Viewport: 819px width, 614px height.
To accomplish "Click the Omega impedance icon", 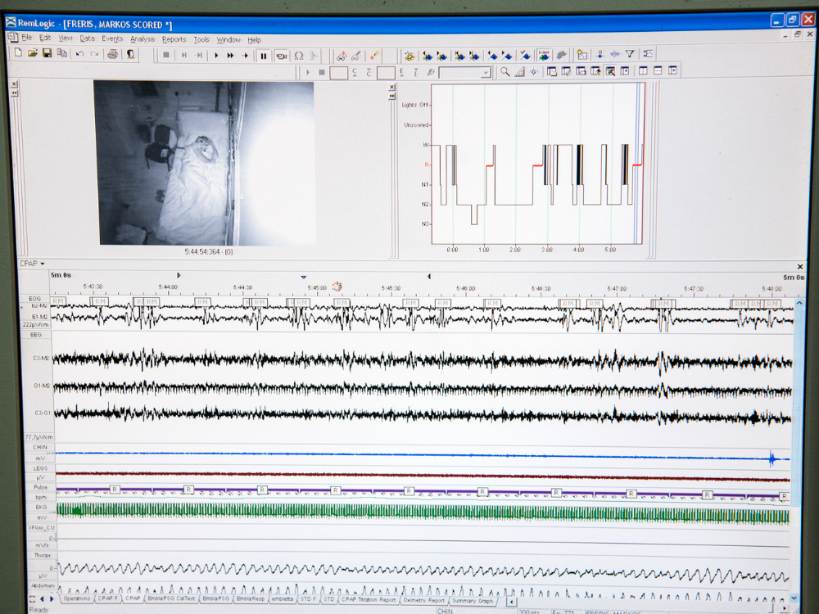I will [299, 56].
